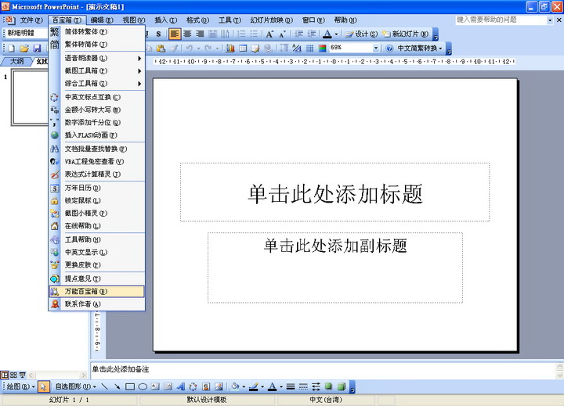
Task: Type a question in the help search box
Action: (501, 20)
